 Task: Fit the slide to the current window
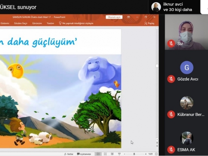tap(156, 154)
